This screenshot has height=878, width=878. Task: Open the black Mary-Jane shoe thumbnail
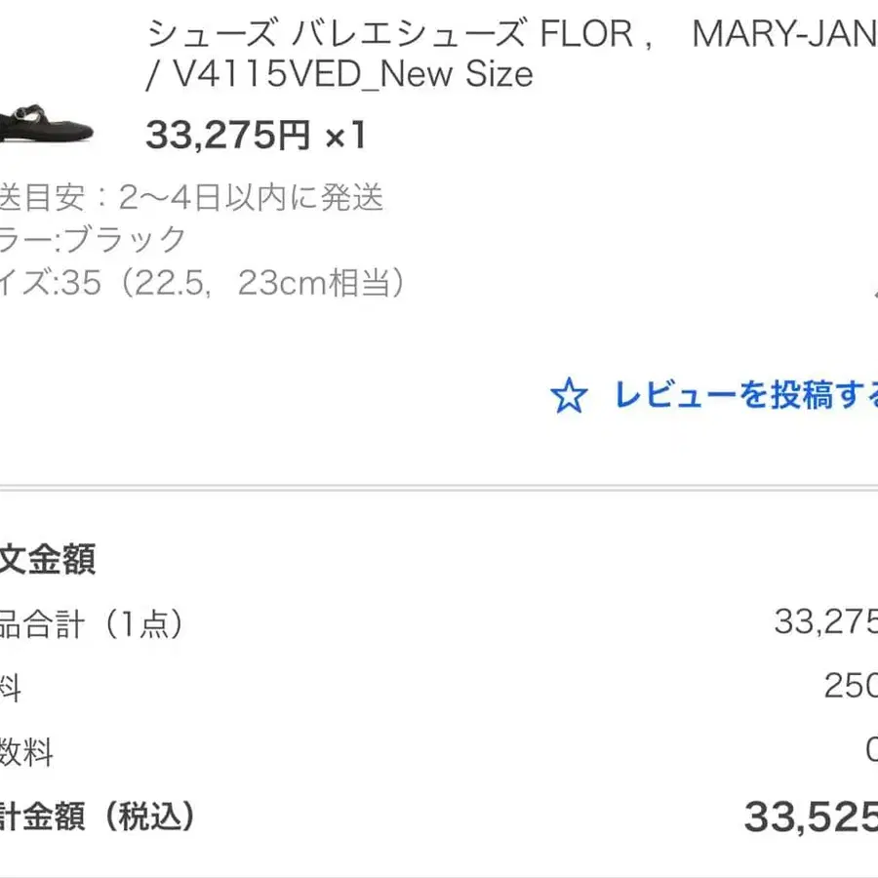[46, 124]
